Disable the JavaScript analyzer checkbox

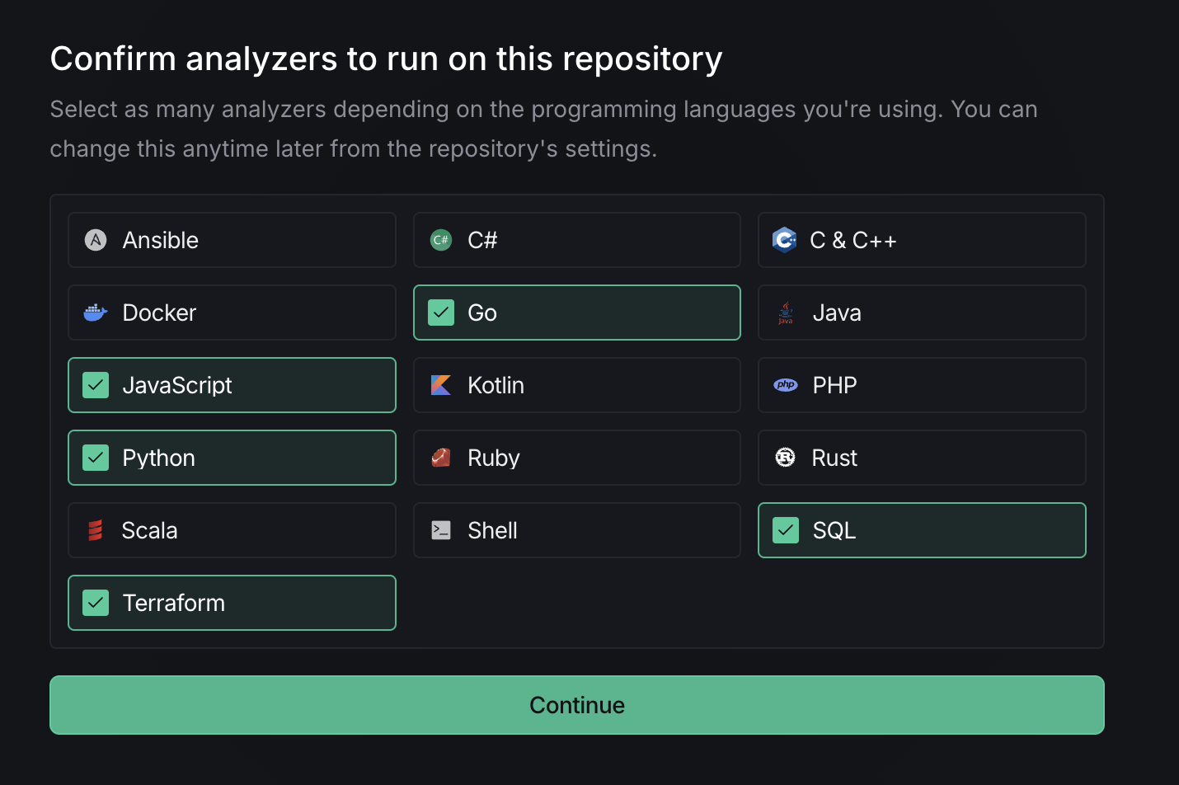click(96, 385)
